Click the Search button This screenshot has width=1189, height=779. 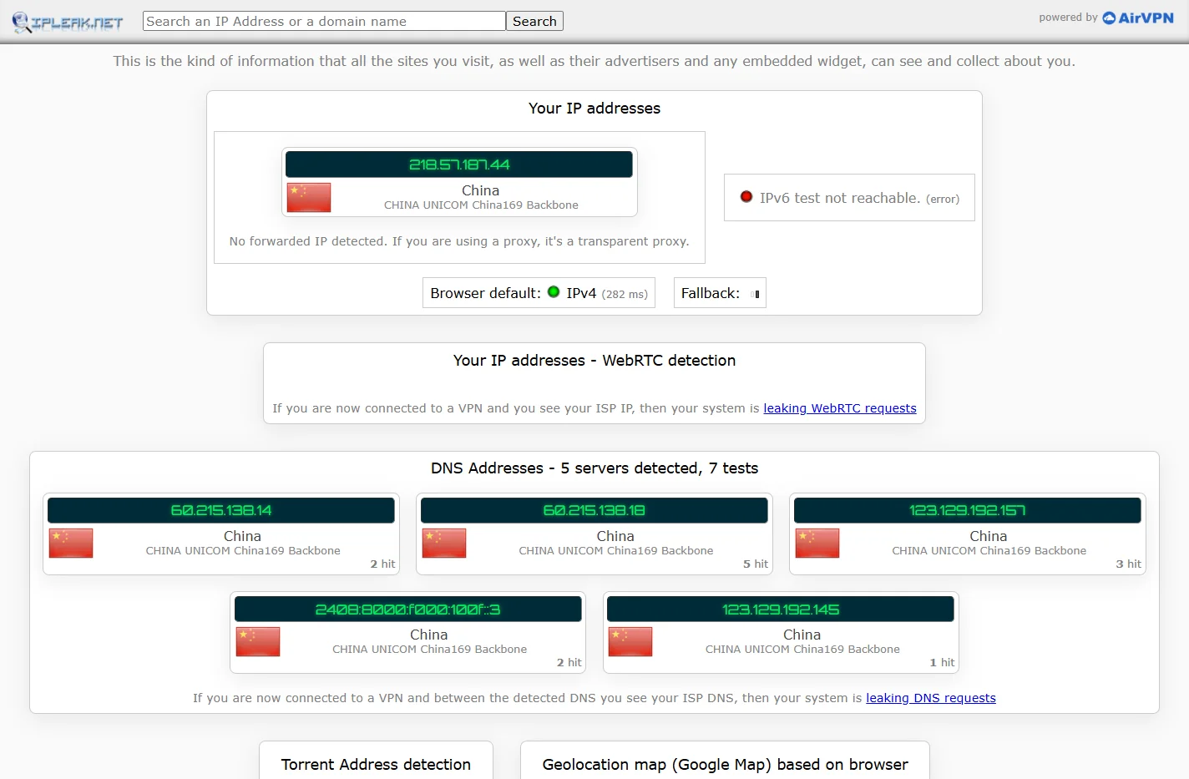tap(534, 21)
